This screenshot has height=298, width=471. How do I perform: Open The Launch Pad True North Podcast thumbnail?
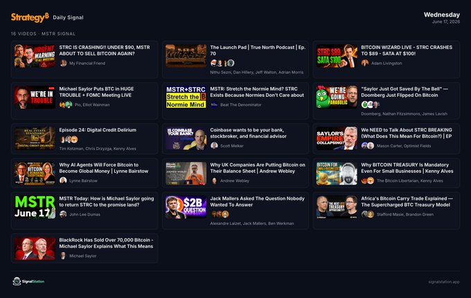[186, 56]
